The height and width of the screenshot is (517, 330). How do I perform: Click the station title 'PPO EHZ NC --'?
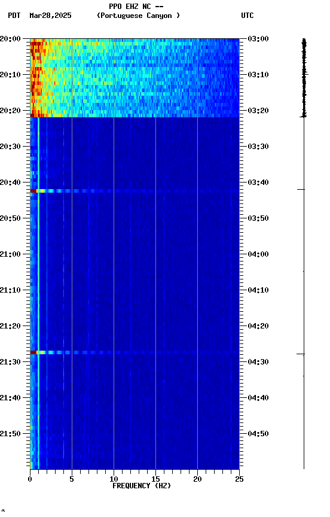(x=136, y=7)
